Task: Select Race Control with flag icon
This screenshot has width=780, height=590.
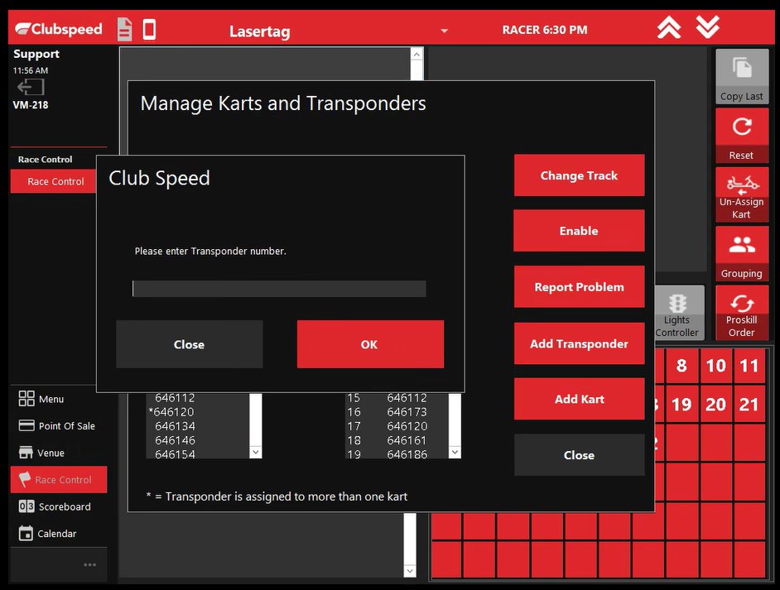Action: coord(59,480)
